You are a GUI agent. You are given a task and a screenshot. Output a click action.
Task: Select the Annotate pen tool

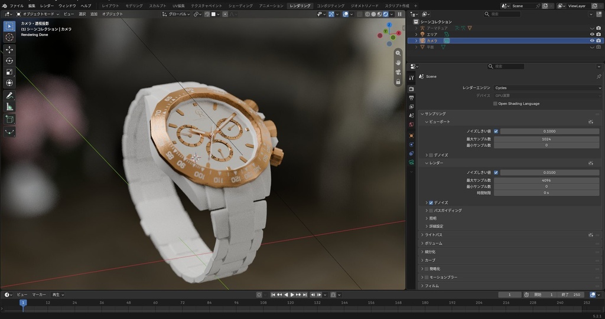(x=9, y=96)
